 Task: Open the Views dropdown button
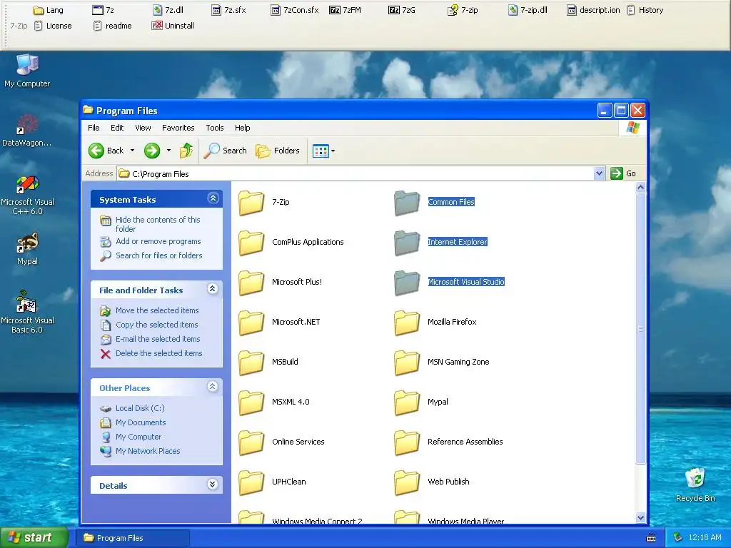pos(323,151)
